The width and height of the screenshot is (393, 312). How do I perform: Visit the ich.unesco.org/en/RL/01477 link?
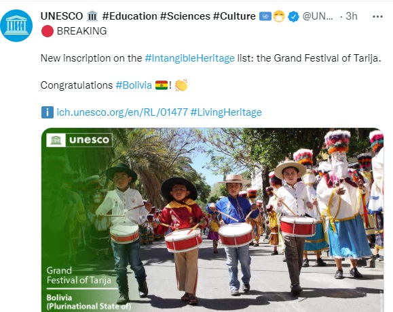pos(122,112)
